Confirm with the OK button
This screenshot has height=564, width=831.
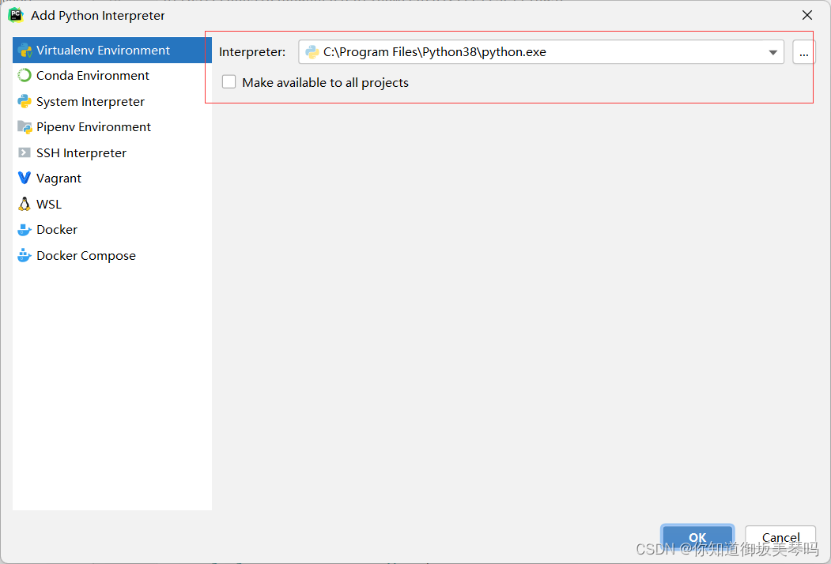697,537
